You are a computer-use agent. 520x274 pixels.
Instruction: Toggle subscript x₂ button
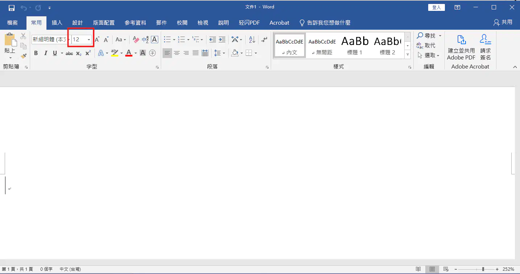pos(79,53)
